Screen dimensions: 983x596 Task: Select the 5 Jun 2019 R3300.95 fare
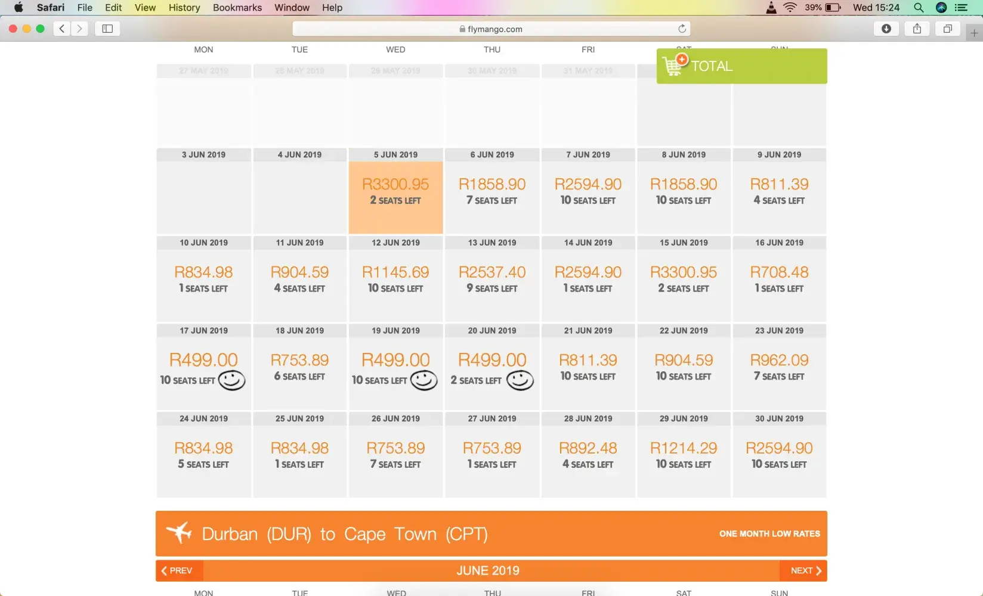[x=395, y=191]
